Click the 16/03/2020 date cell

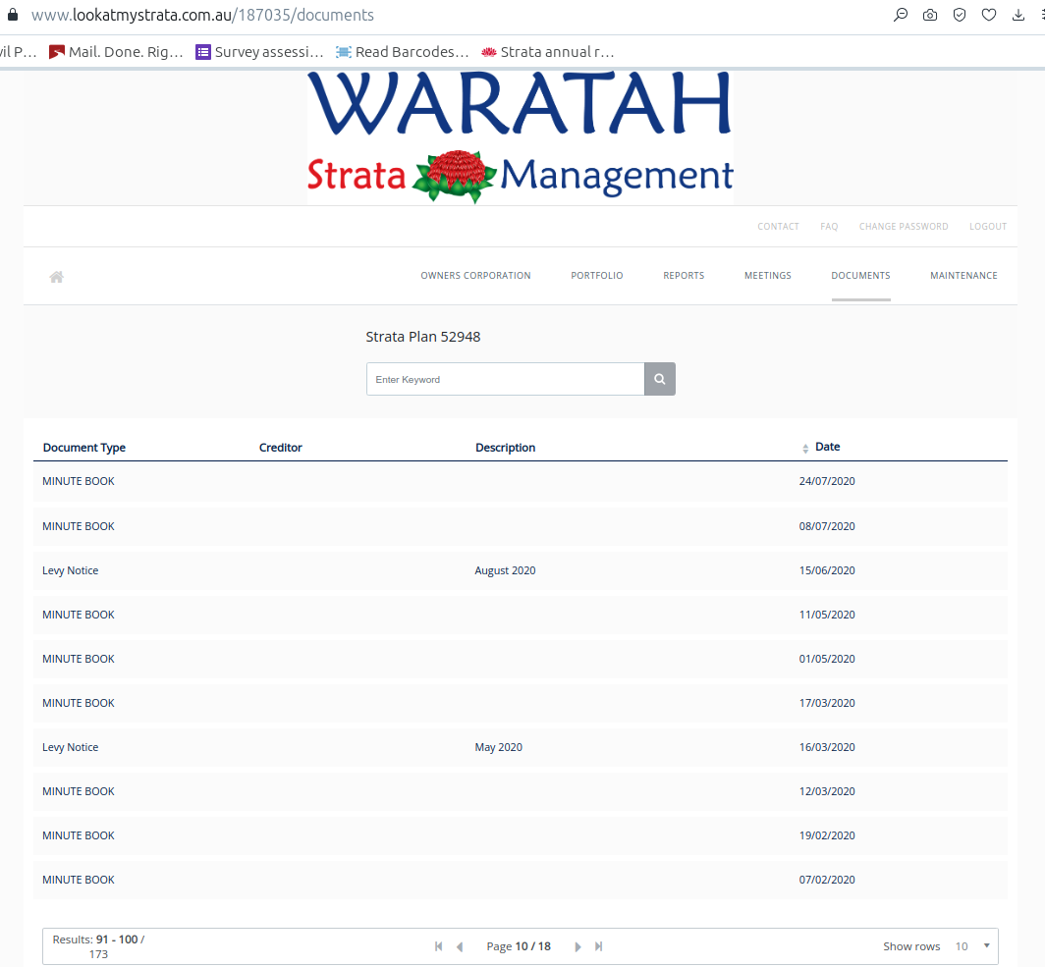827,747
